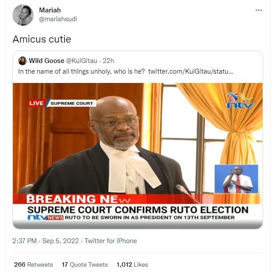Click the Twitter for iPhone source link

pyautogui.click(x=111, y=241)
